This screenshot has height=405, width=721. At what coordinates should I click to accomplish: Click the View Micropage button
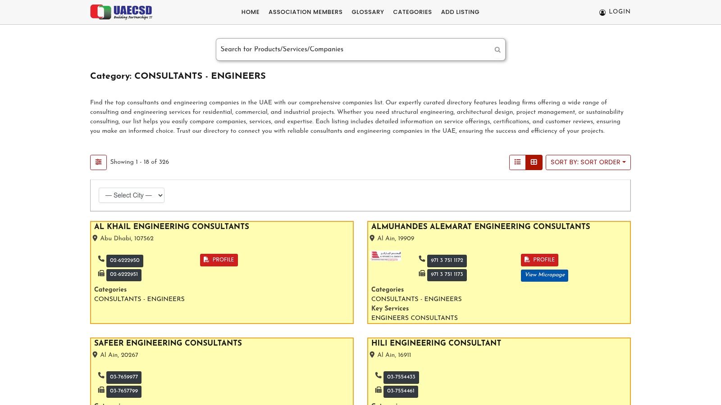pos(544,275)
